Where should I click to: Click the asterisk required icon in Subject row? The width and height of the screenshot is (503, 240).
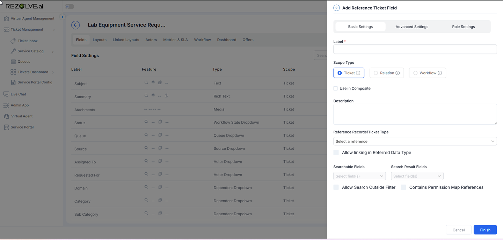click(153, 82)
